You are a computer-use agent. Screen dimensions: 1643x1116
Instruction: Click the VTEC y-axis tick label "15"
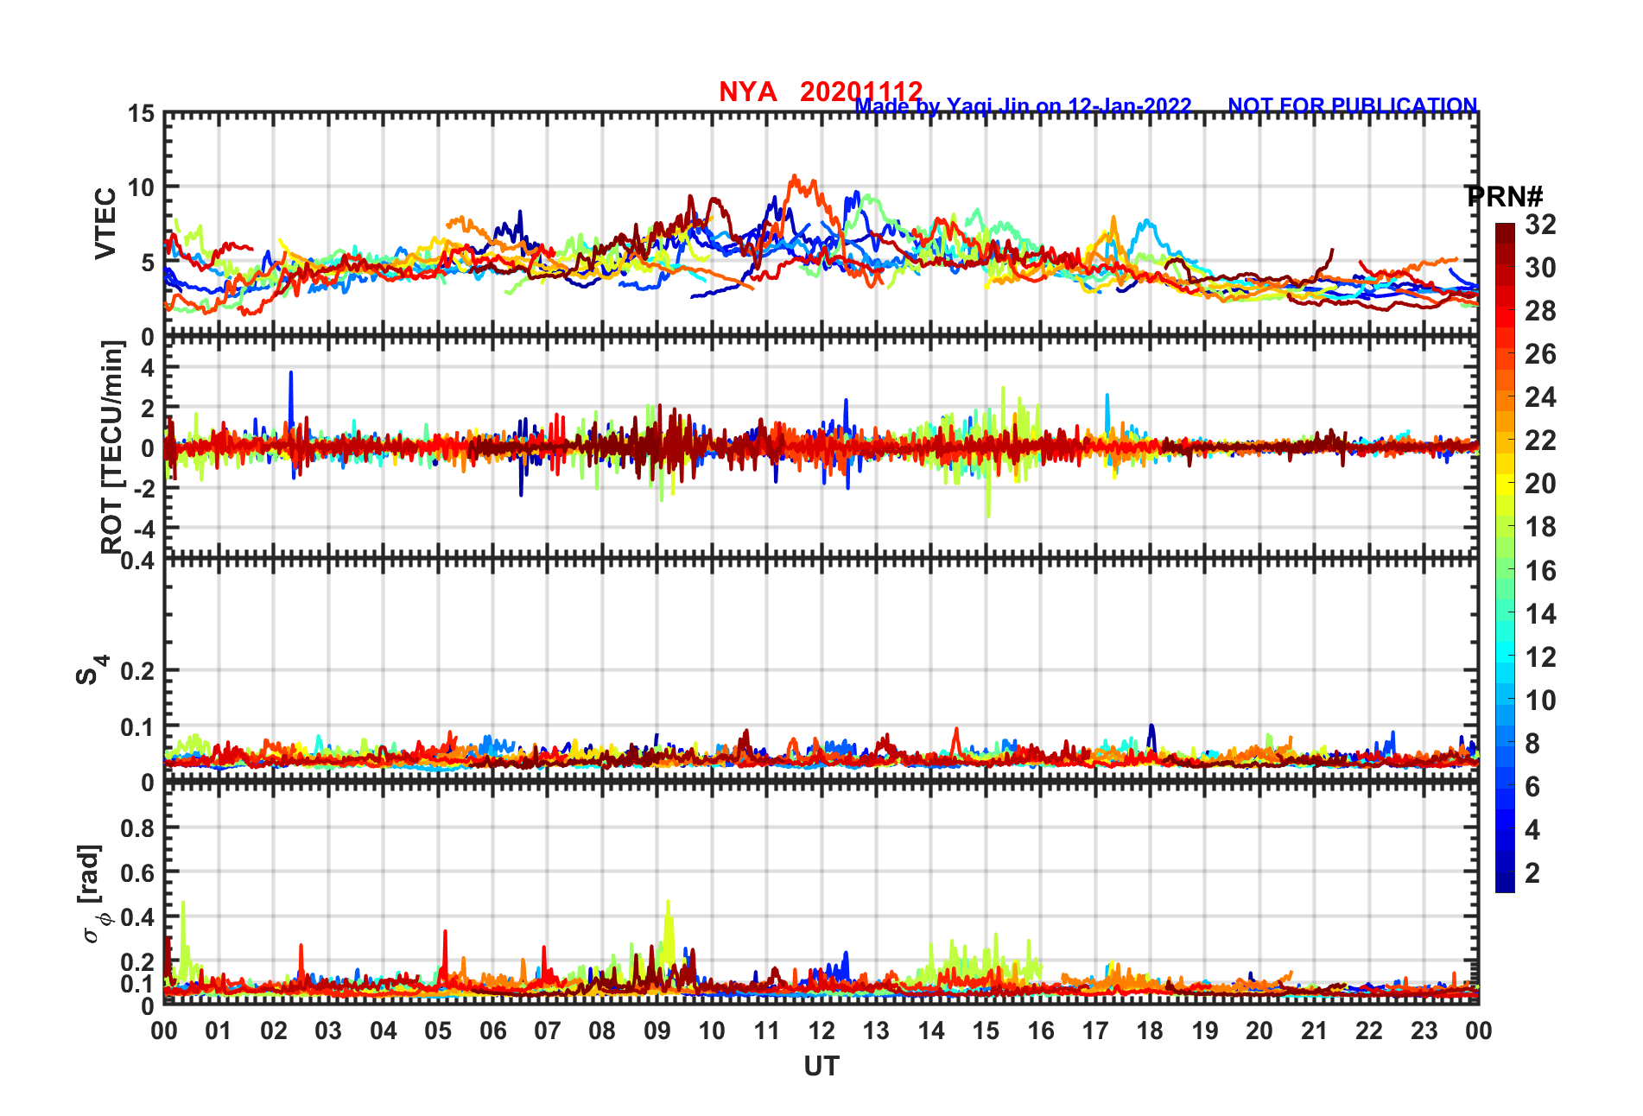coord(141,114)
